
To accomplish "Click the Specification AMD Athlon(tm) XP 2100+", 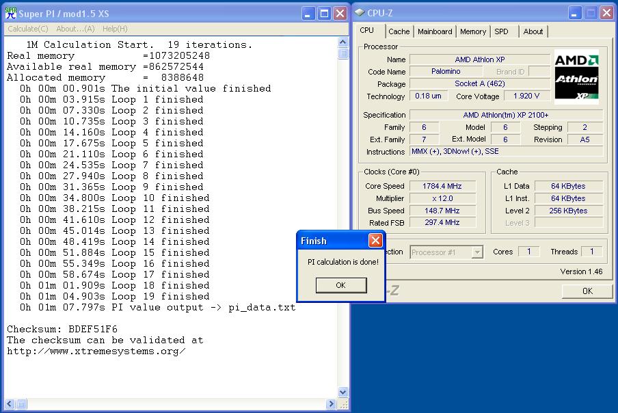I will tap(506, 115).
